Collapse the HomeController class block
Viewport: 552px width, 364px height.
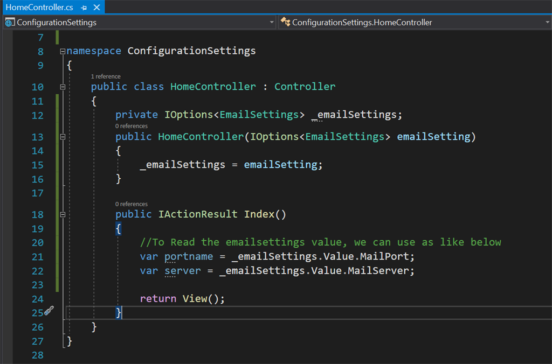pos(63,87)
